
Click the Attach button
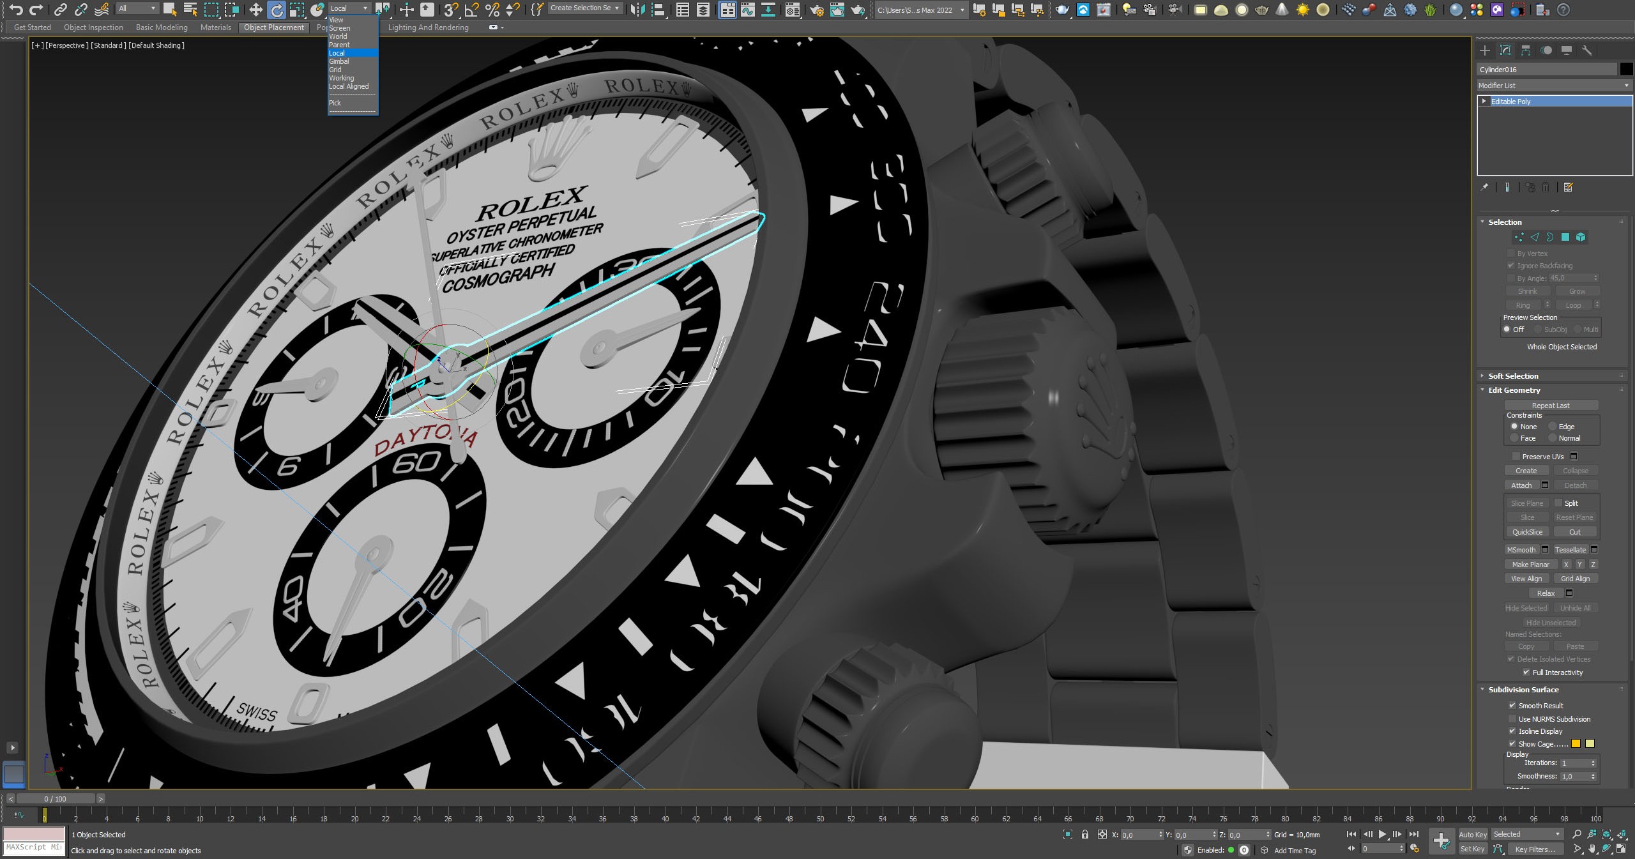pos(1521,485)
